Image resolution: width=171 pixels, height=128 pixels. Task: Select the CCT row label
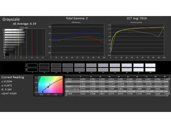point(67,91)
